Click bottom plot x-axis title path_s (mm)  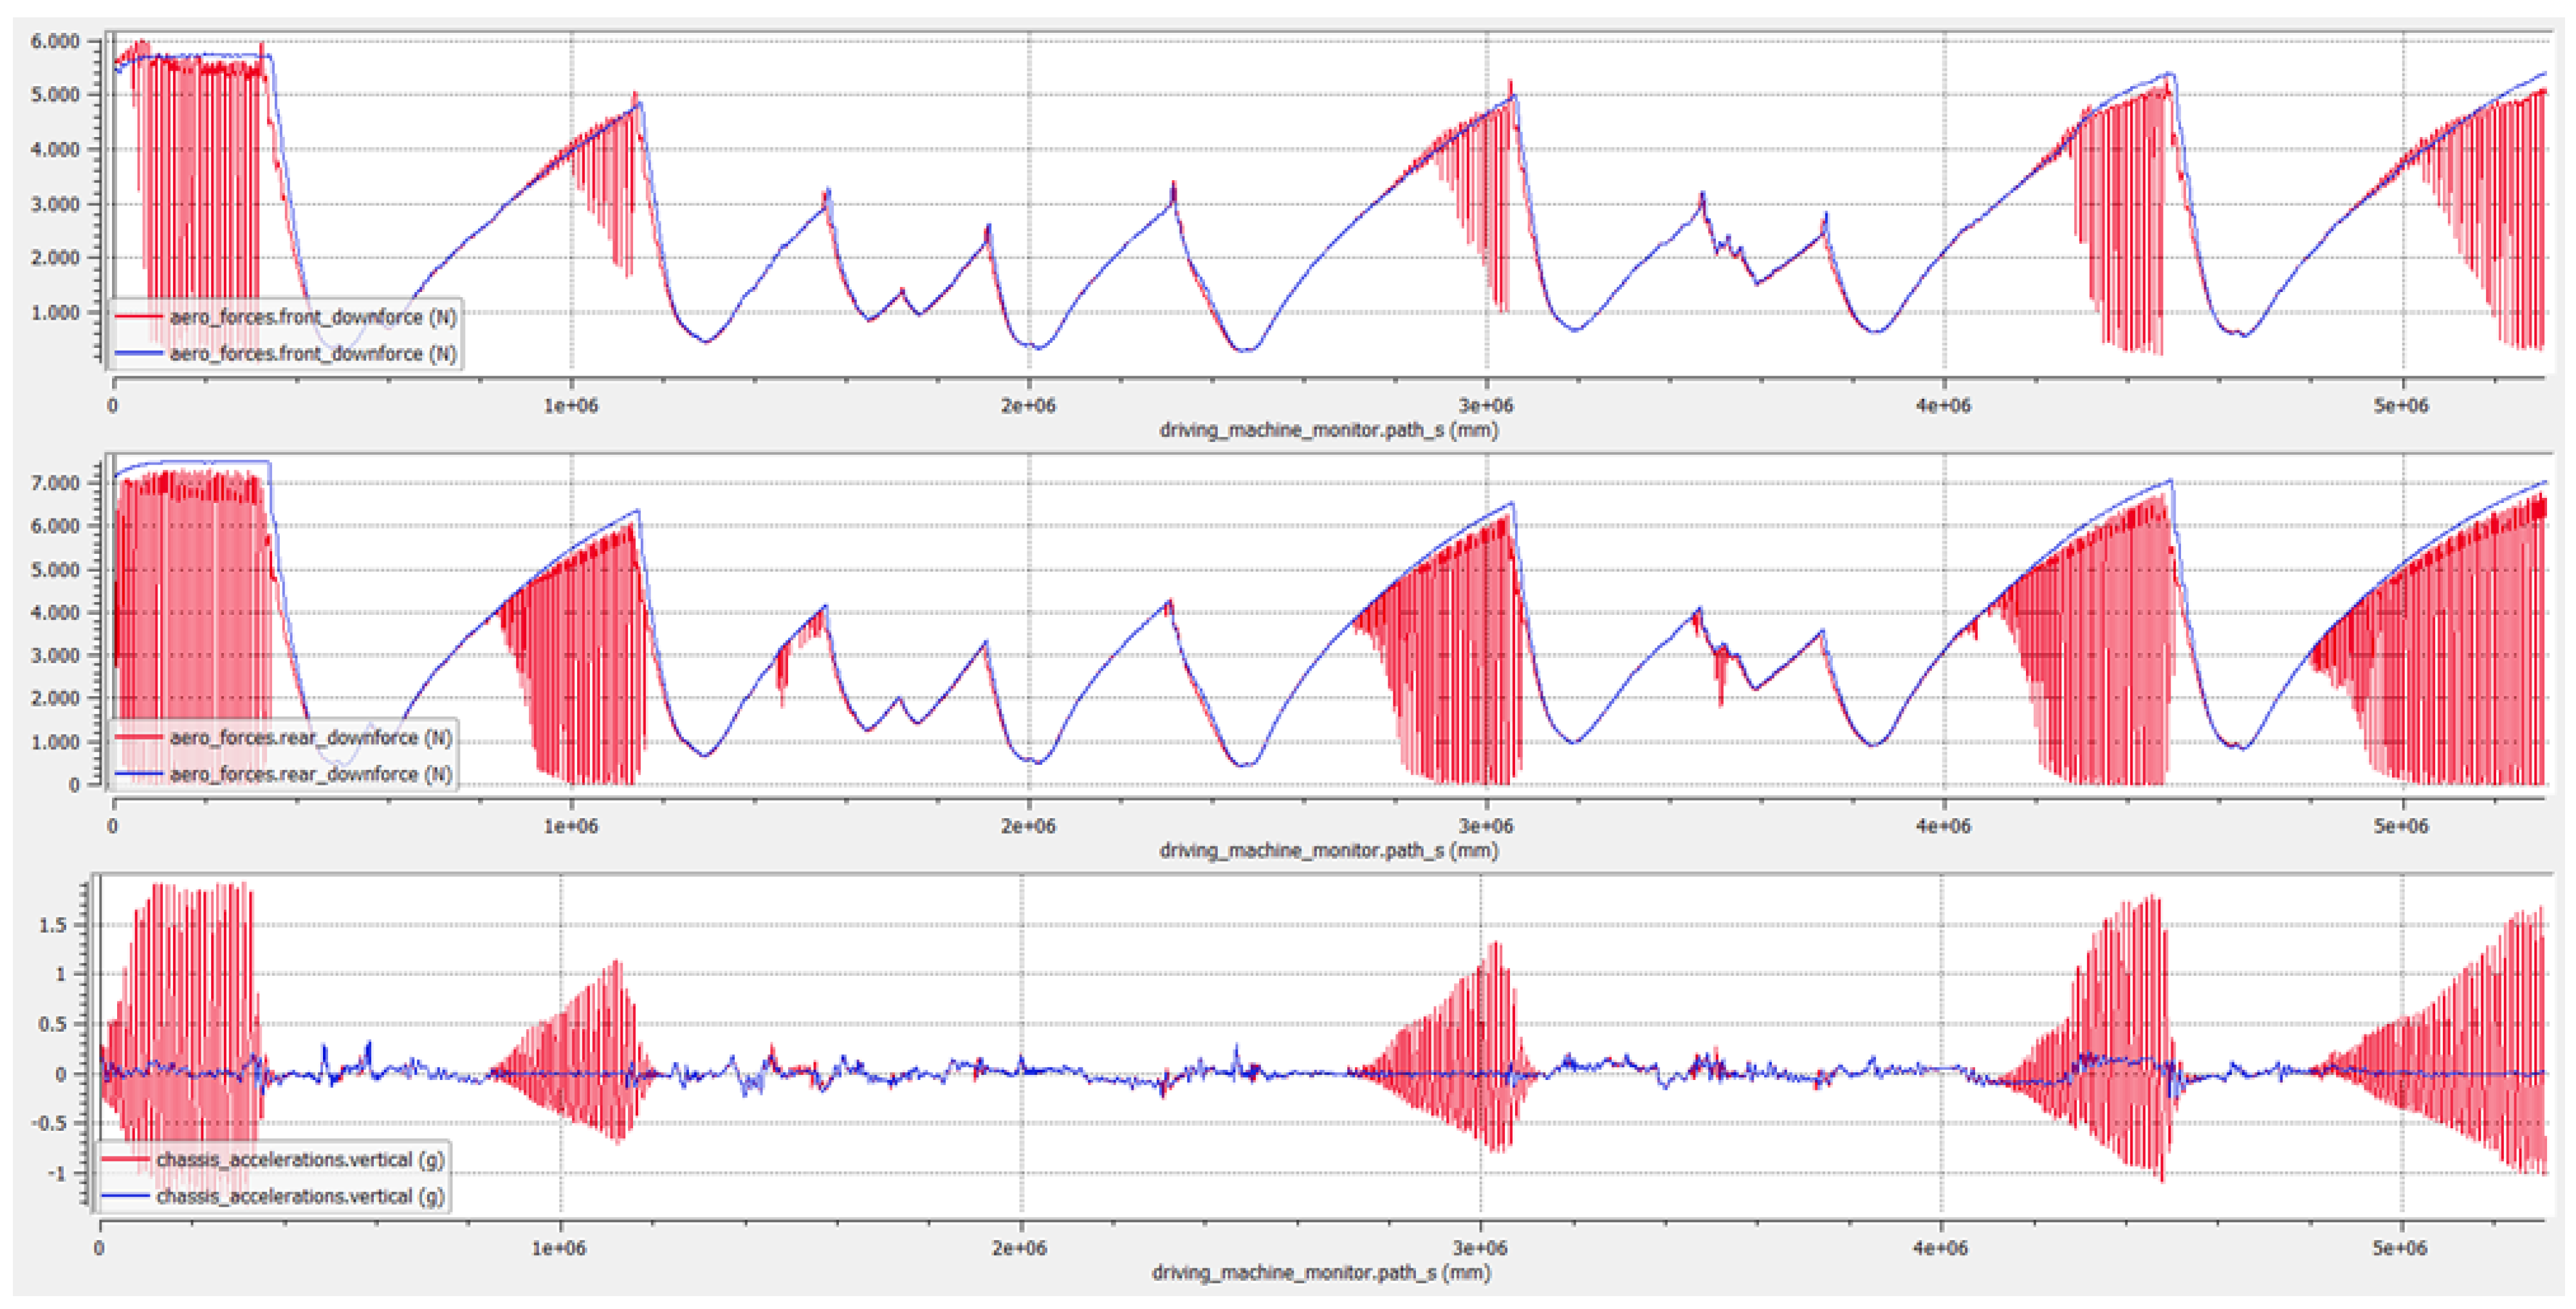coord(1321,1273)
